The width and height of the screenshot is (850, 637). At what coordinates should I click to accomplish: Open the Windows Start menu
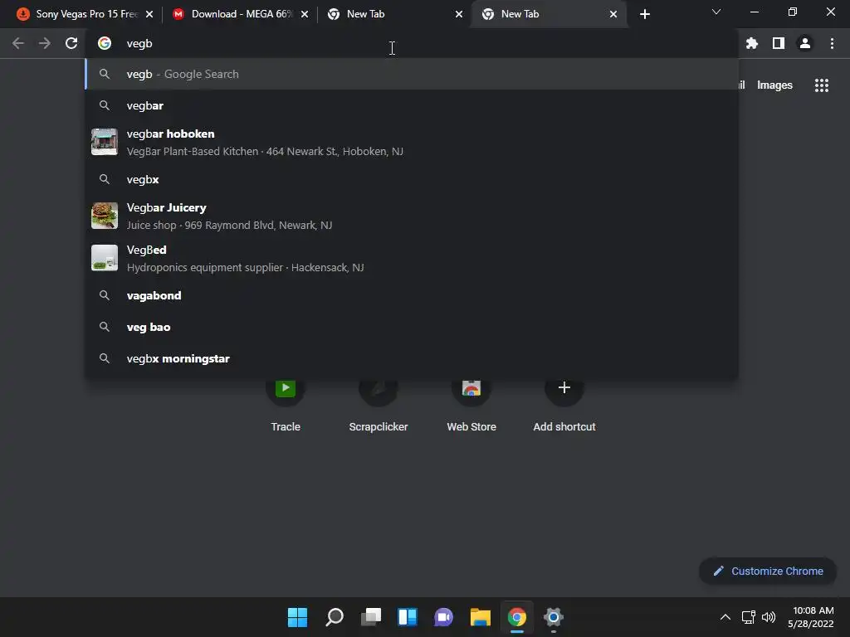coord(297,617)
